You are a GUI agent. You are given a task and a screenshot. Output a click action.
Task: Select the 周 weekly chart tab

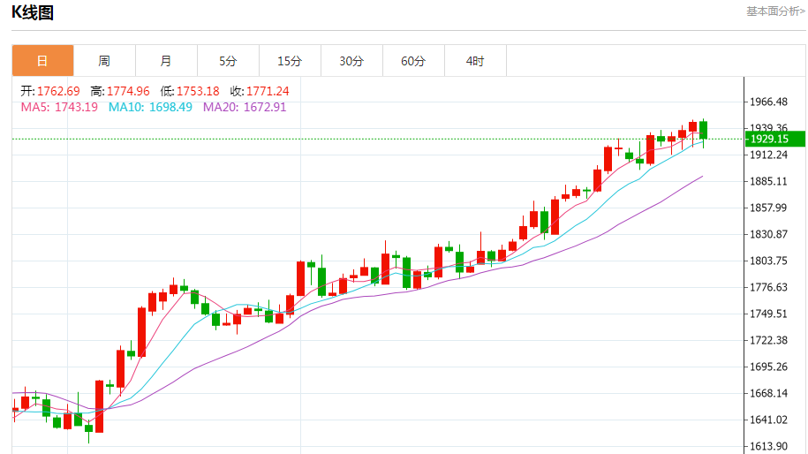click(x=104, y=61)
